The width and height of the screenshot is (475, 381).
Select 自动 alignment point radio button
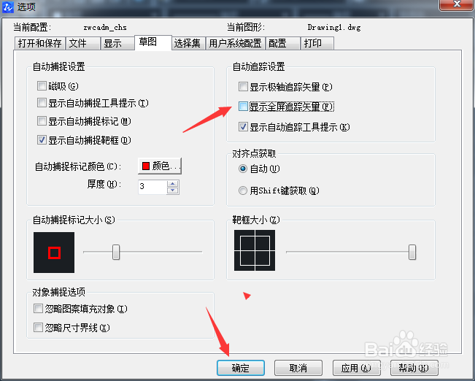pyautogui.click(x=243, y=169)
